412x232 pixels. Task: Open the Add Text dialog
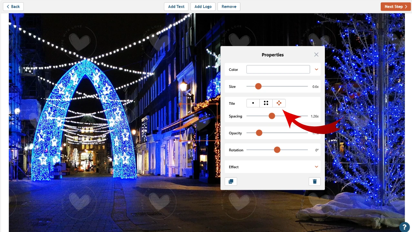(x=176, y=6)
